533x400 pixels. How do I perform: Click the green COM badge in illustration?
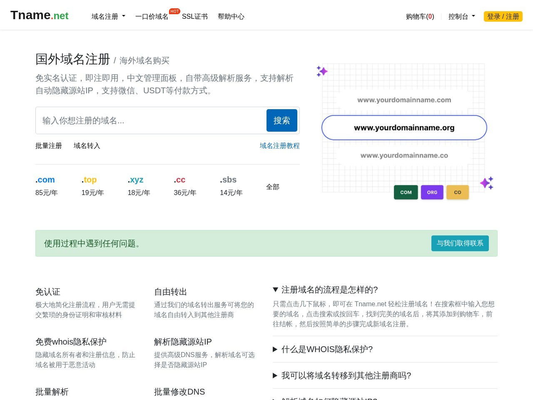(406, 192)
